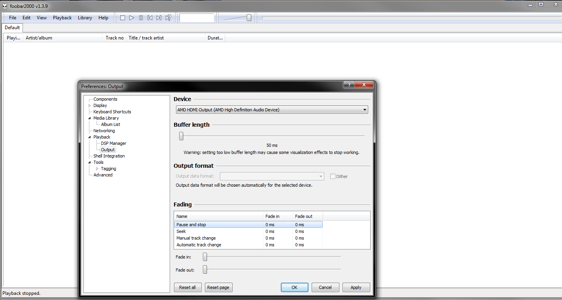Screen dimensions: 562x300
Task: Open the DSP Manager preferences page
Action: tap(114, 143)
